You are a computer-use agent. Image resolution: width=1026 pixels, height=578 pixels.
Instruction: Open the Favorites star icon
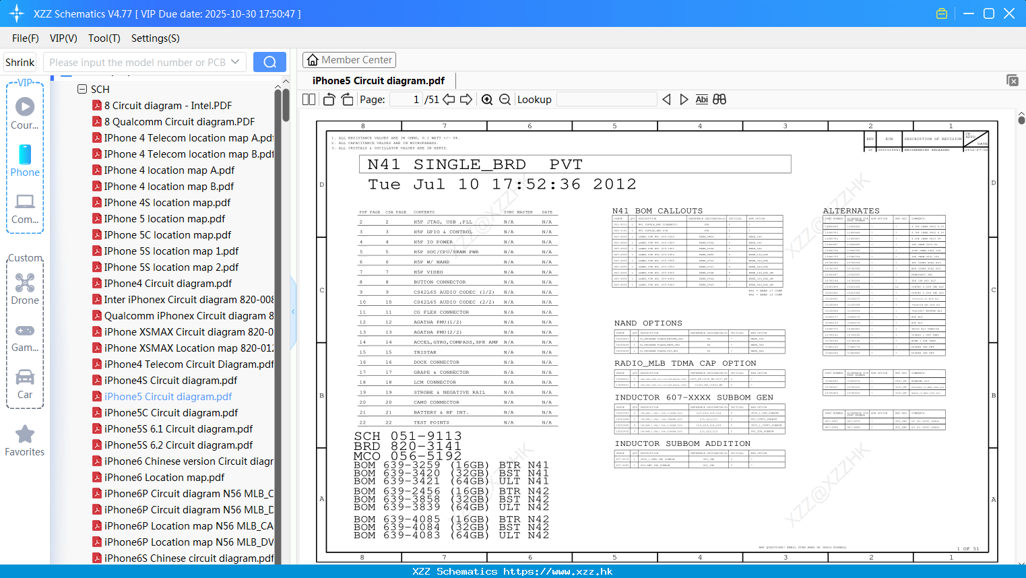point(25,435)
